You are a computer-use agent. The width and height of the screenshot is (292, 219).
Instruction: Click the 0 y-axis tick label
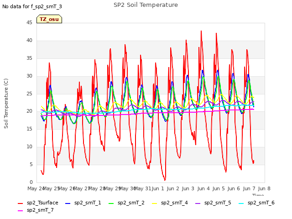point(31,182)
